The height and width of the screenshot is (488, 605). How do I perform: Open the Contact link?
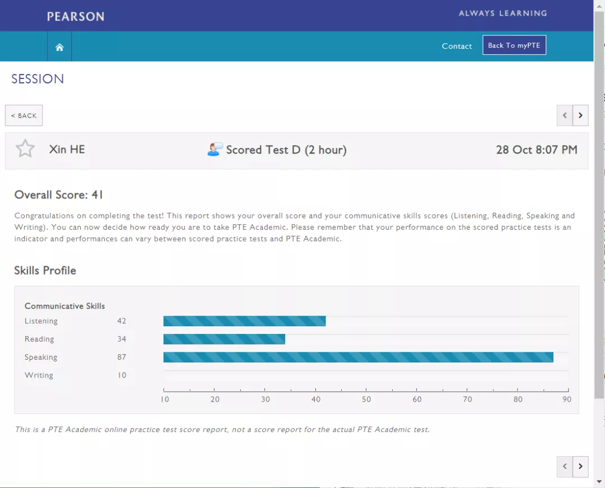click(x=457, y=47)
